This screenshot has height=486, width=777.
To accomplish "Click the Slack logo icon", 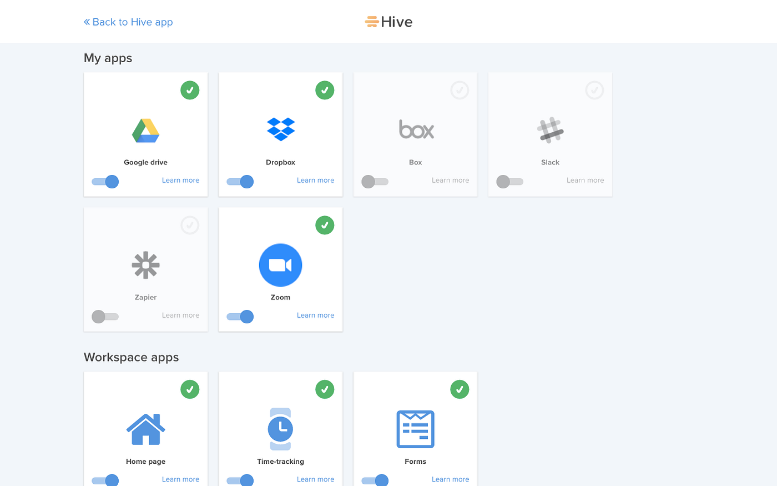I will point(551,130).
